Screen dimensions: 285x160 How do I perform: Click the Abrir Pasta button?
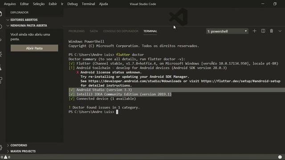[x=34, y=48]
